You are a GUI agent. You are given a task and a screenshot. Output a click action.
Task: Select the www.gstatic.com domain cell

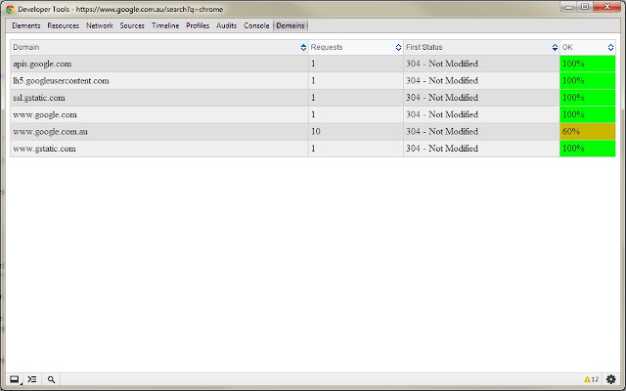click(159, 149)
